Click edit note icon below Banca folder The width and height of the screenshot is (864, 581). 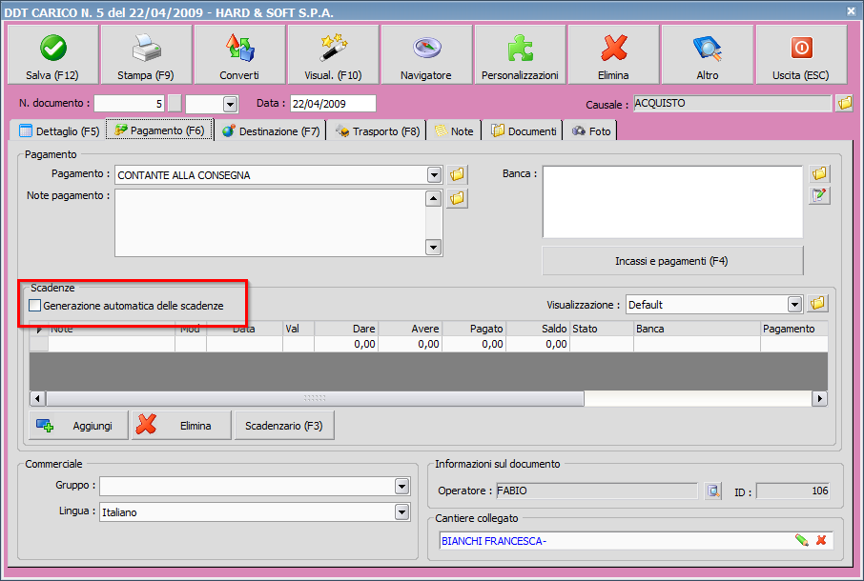point(819,195)
